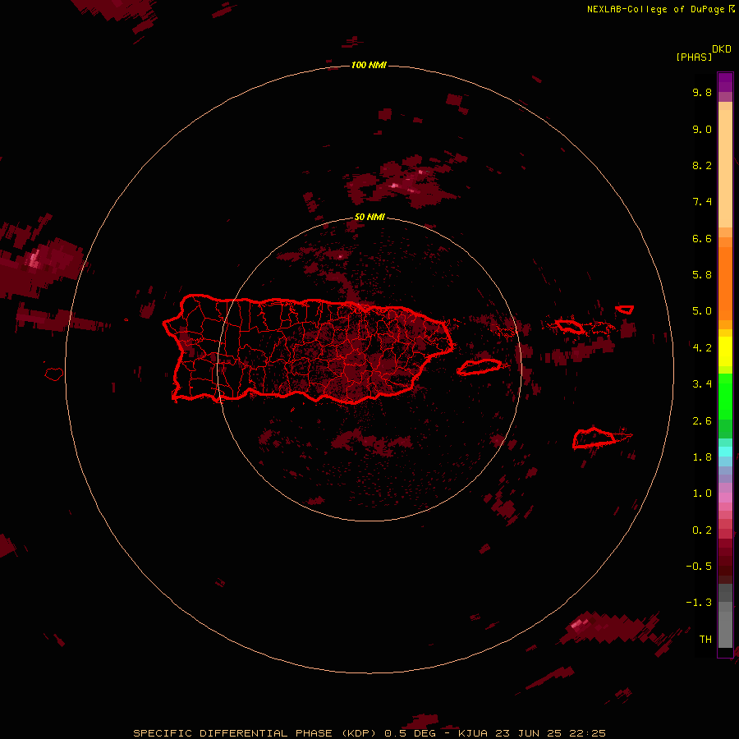Click the bright green band of the color scale
Image resolution: width=739 pixels, height=739 pixels.
[725, 397]
